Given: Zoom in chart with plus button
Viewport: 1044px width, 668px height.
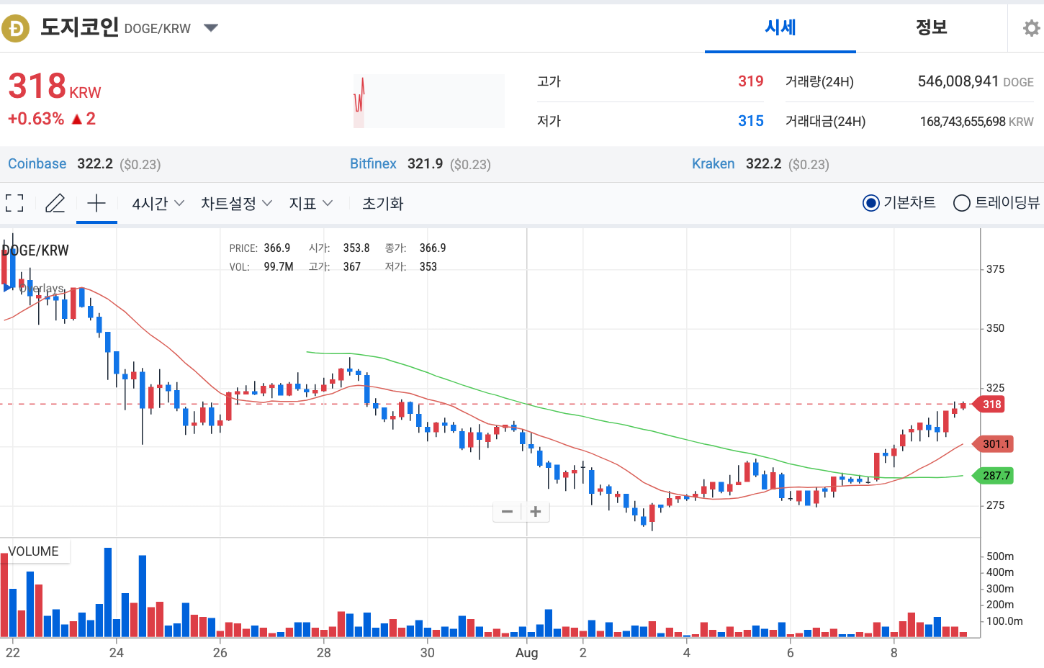Looking at the screenshot, I should (x=536, y=512).
